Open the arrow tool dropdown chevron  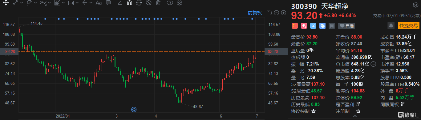pos(91,3)
